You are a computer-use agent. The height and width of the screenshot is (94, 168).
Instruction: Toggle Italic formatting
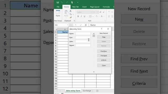[x=81, y=16]
